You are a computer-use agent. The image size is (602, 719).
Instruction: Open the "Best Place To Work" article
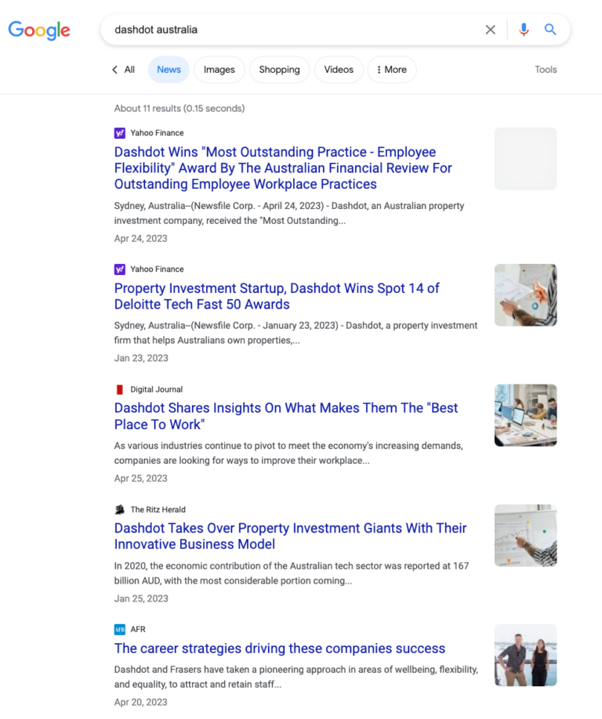(286, 416)
